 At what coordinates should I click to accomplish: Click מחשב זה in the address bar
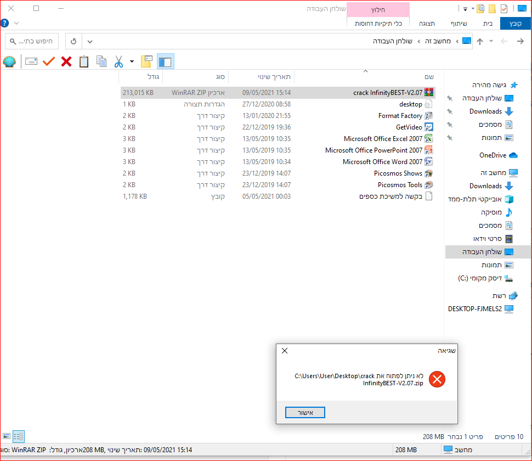(438, 41)
